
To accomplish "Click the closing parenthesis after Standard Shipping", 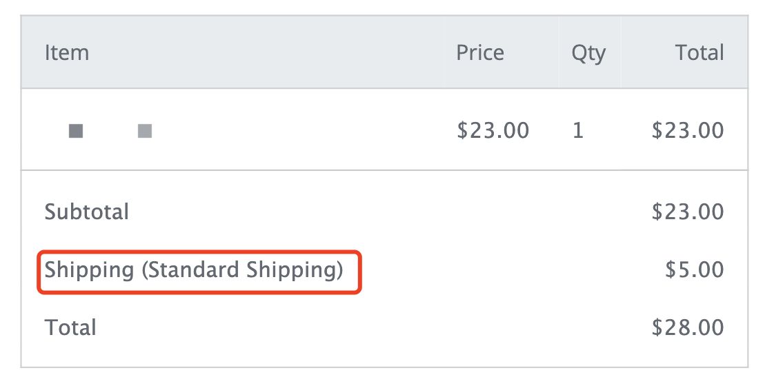I will (339, 271).
